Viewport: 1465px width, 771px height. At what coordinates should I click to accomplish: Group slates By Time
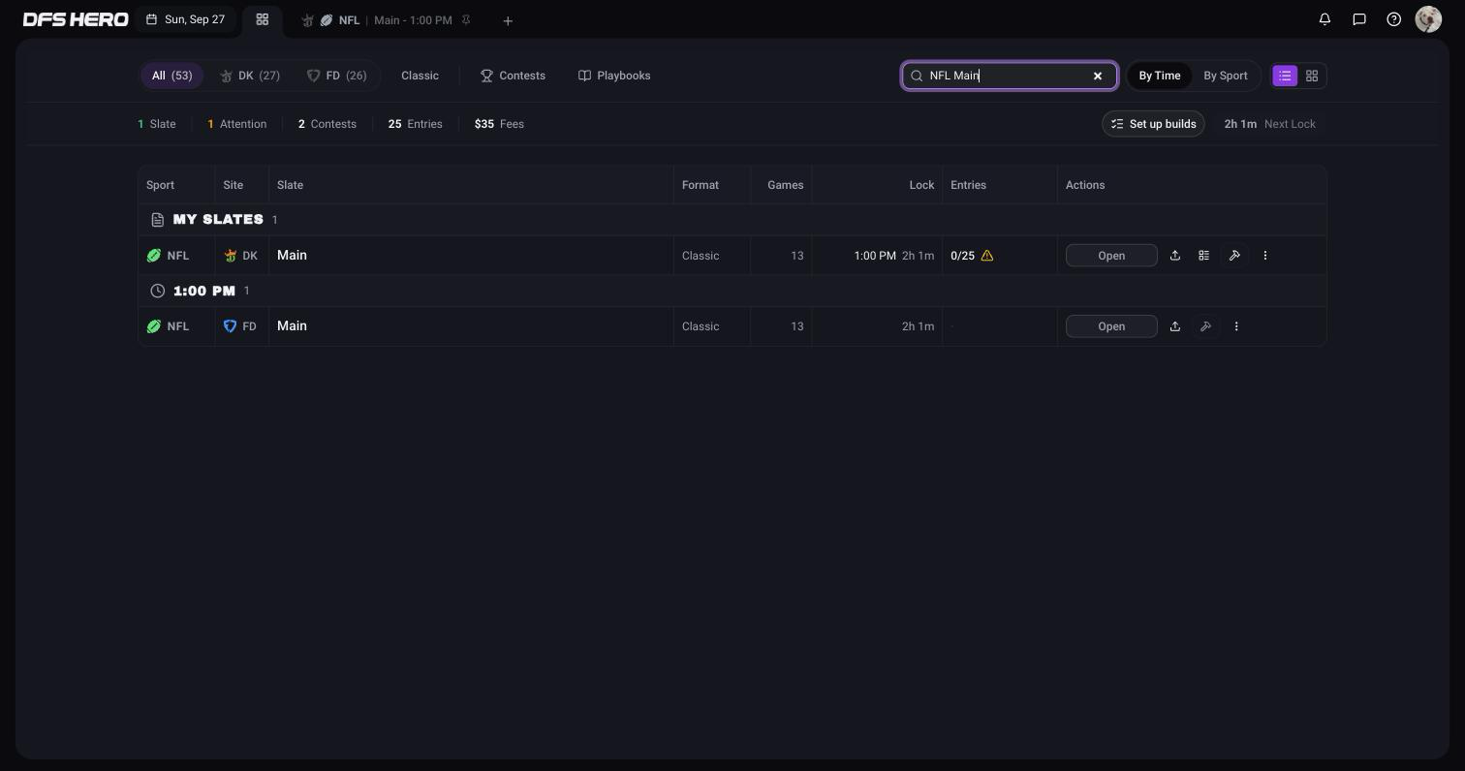click(1160, 76)
